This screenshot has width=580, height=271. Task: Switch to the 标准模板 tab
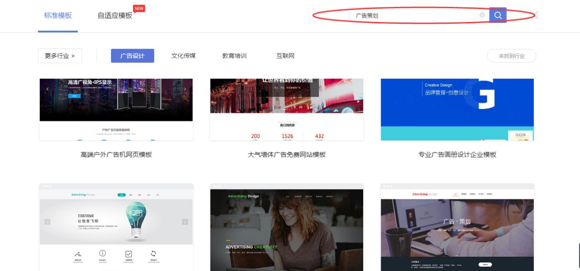[57, 14]
